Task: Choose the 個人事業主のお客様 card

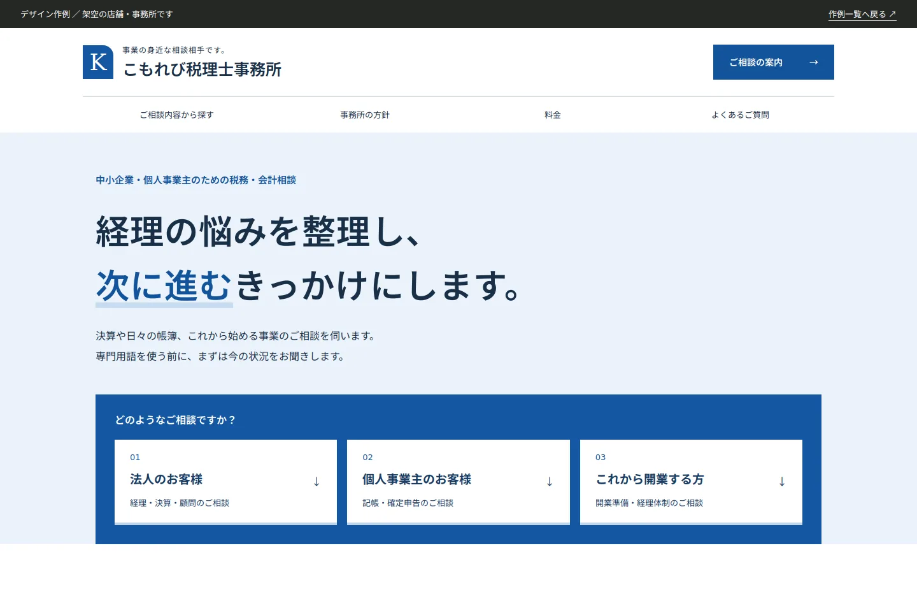Action: tap(458, 482)
